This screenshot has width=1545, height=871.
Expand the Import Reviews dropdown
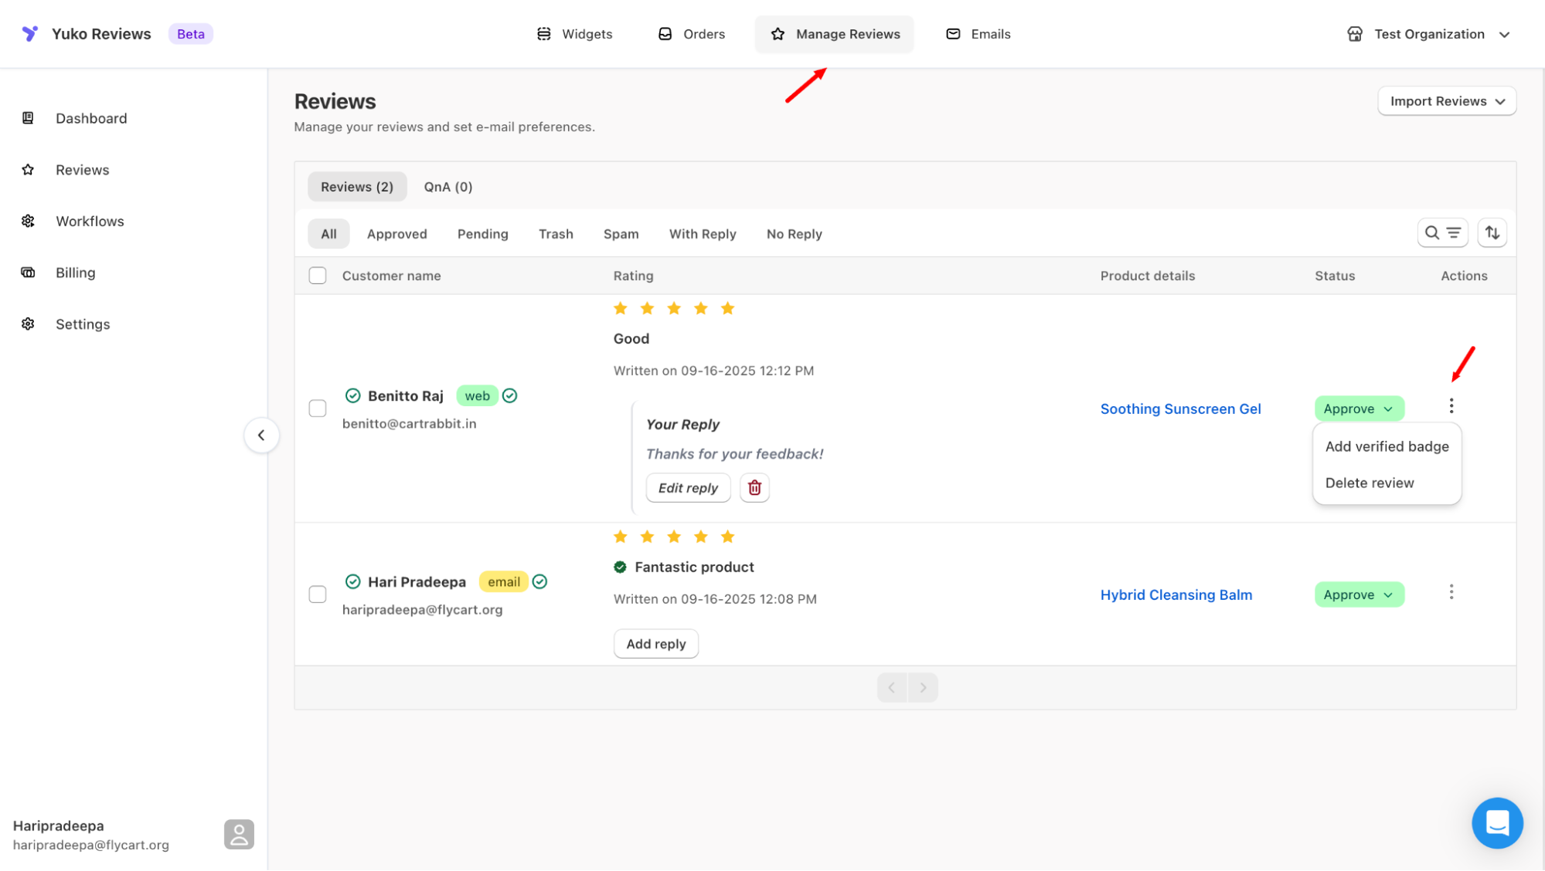1446,101
